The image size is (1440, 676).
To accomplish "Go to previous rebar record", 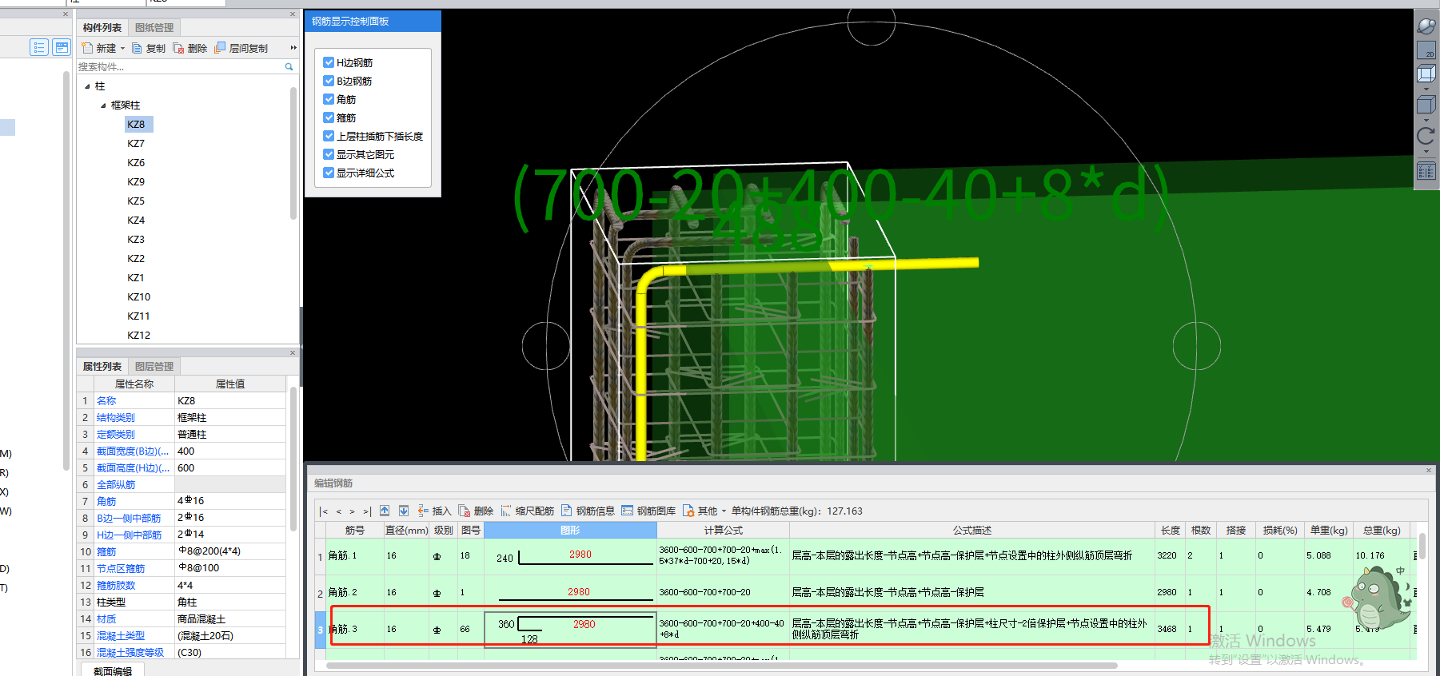I will click(339, 511).
